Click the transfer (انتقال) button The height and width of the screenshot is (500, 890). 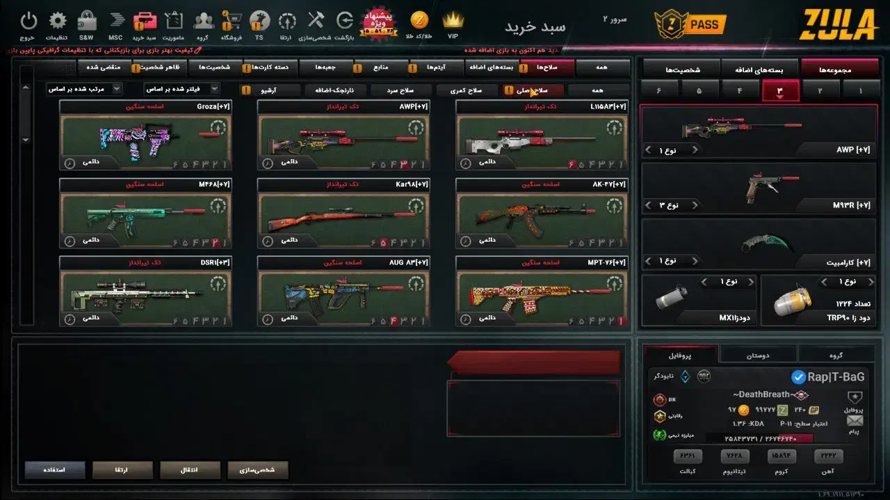[190, 470]
